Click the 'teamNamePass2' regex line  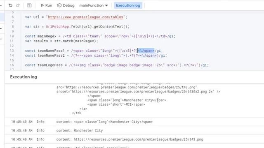[96, 55]
